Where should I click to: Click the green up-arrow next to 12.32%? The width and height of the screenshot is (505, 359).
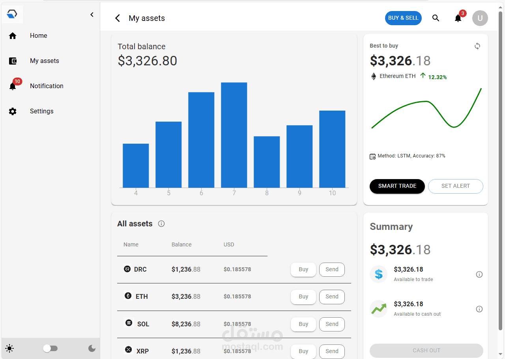[423, 76]
